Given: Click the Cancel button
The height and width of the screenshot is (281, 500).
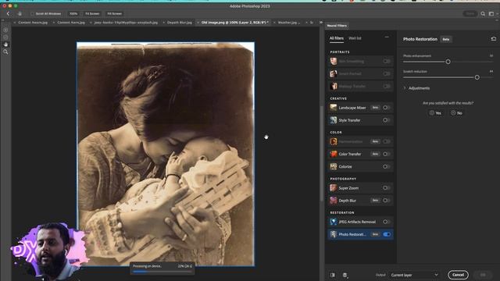Looking at the screenshot, I should 459,275.
